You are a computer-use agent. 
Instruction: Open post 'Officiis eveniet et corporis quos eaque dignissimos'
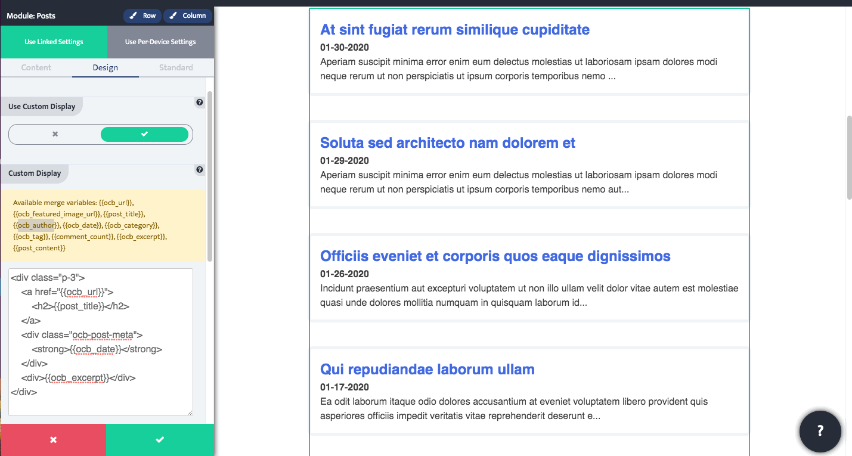(495, 256)
